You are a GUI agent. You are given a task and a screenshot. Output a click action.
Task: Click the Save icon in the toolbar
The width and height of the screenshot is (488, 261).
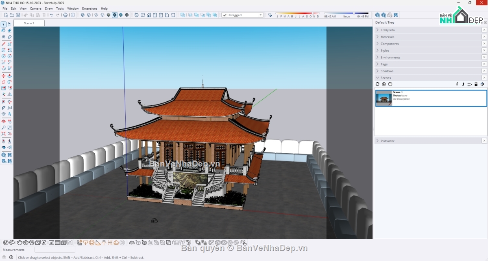[18, 15]
